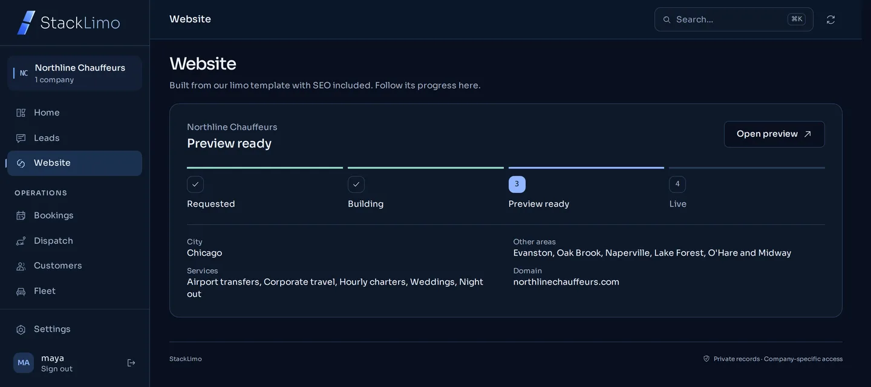Click the refresh icon in top bar
The height and width of the screenshot is (387, 871).
(x=830, y=19)
